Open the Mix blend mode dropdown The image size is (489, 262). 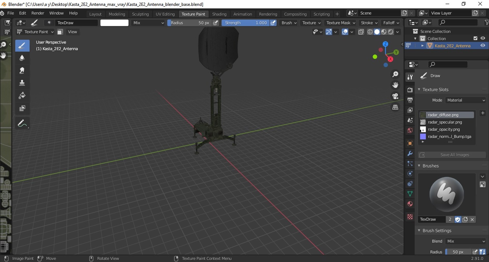[x=148, y=23]
